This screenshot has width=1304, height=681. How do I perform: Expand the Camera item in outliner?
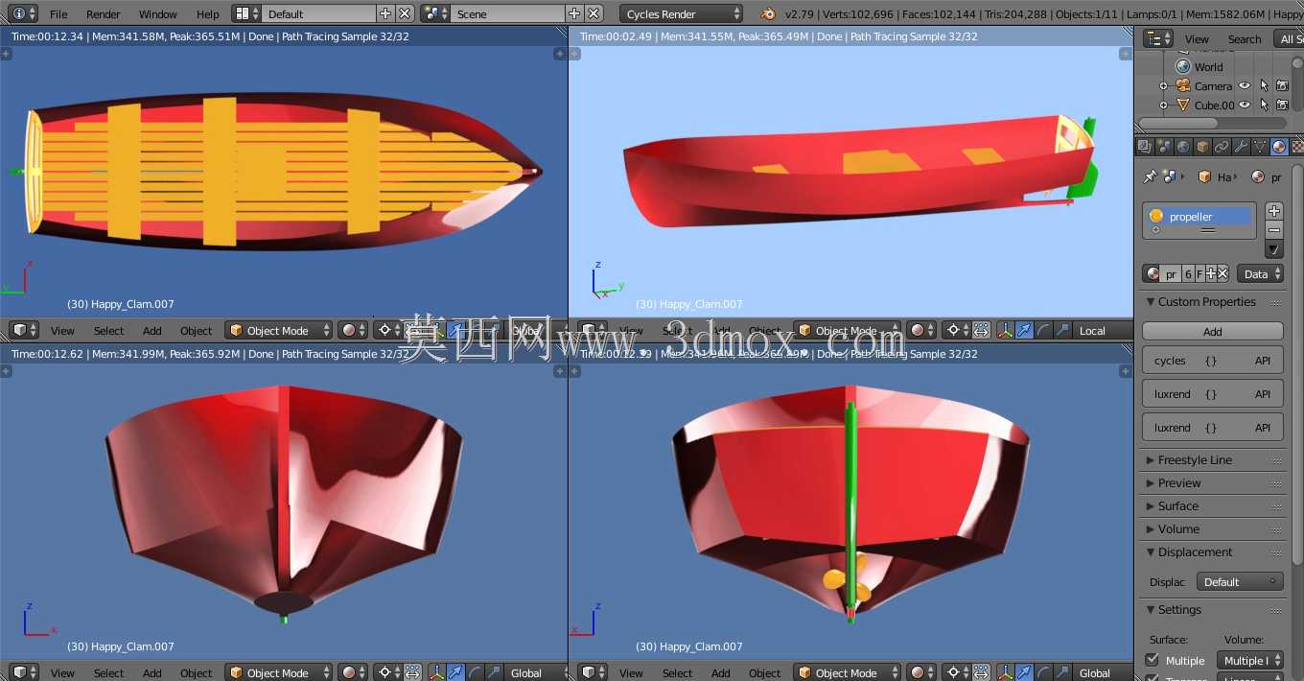[x=1163, y=86]
